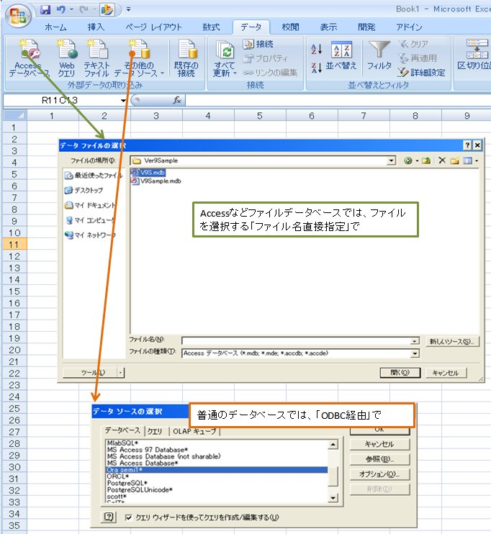The image size is (491, 534).
Task: Sort ascending A to Z
Action: coord(316,50)
